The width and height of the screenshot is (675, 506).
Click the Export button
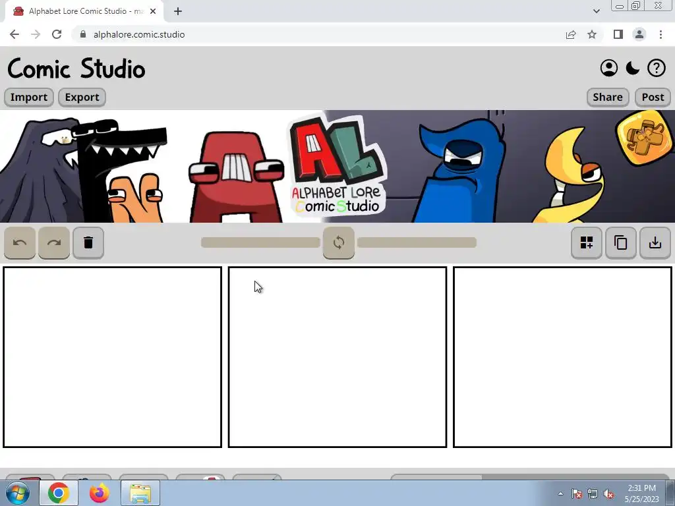82,98
